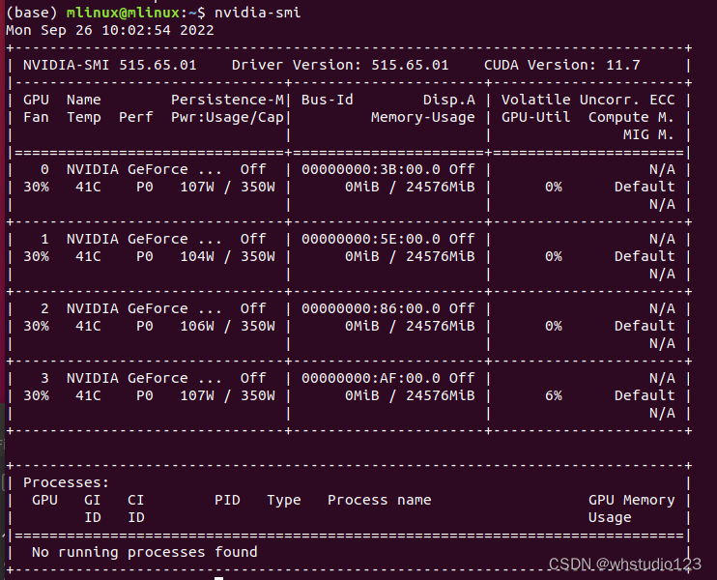
Task: Click 'Driver Version: 515.65.01' text
Action: click(340, 65)
